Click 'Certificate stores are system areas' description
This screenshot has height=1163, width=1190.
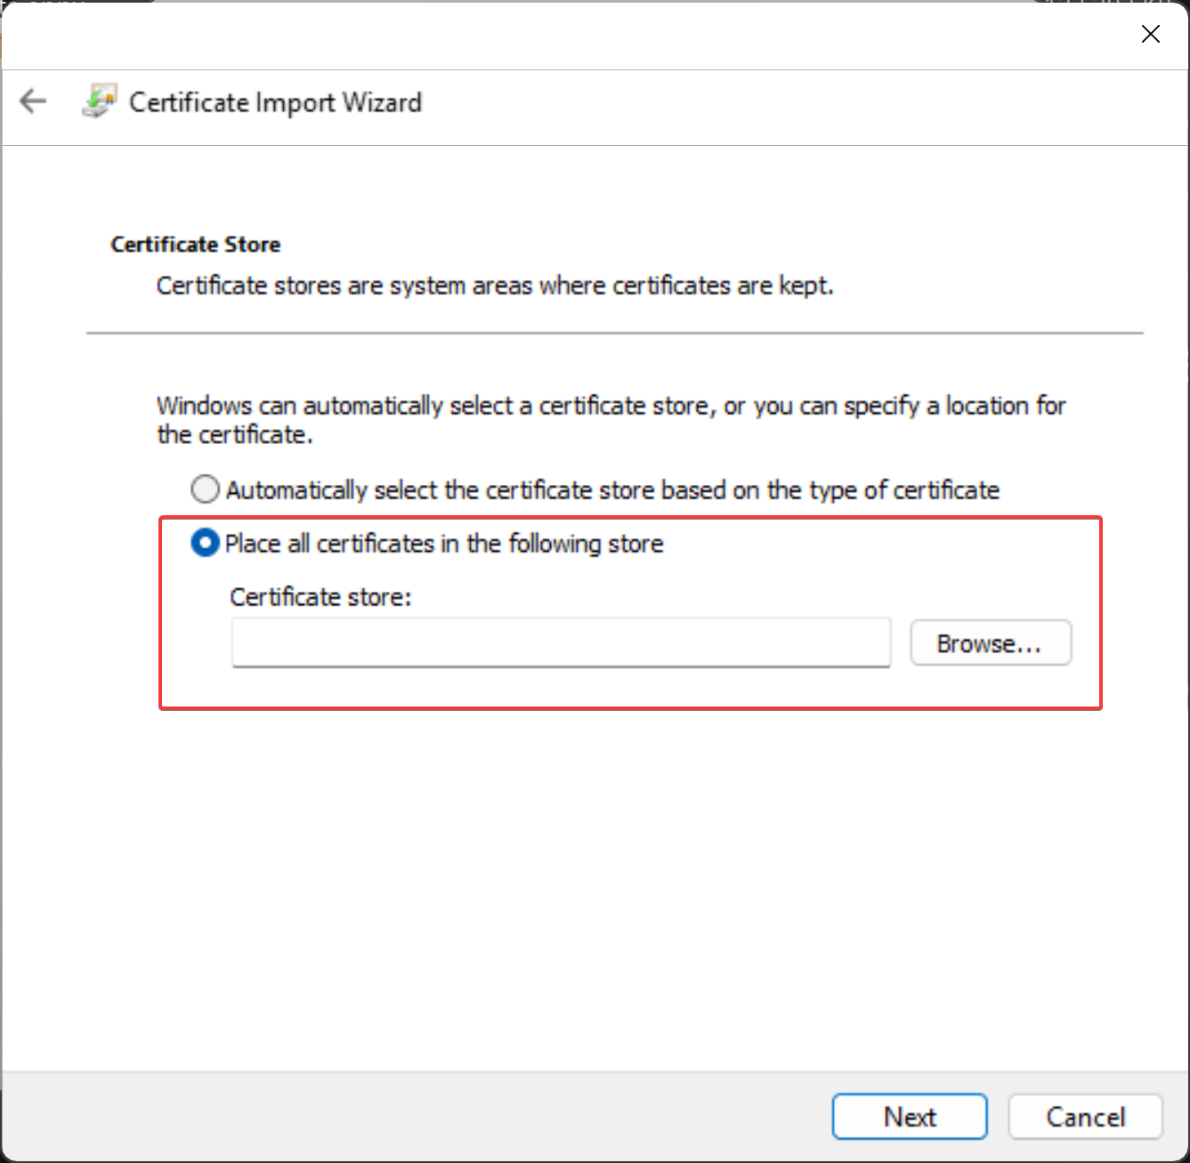pos(495,286)
